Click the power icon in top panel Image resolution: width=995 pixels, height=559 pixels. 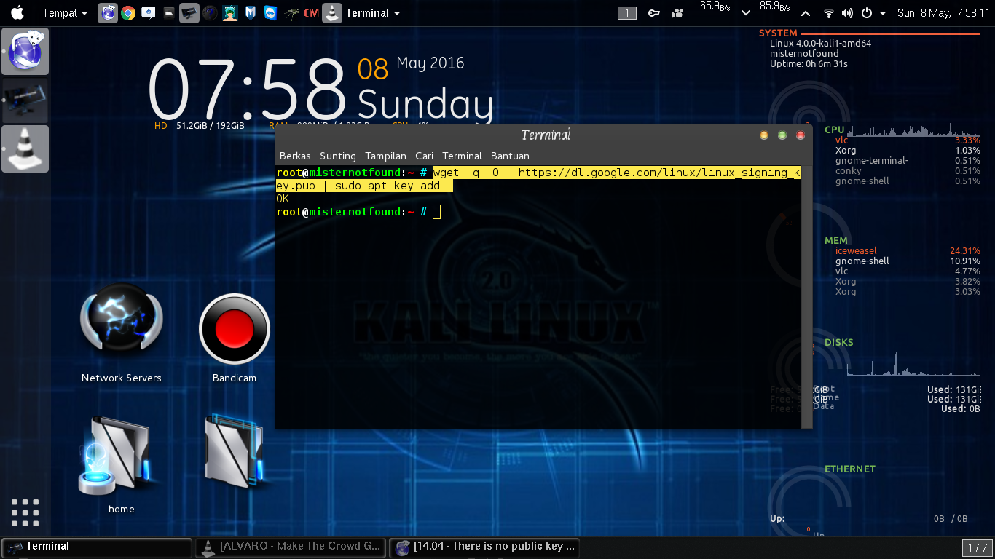coord(867,13)
